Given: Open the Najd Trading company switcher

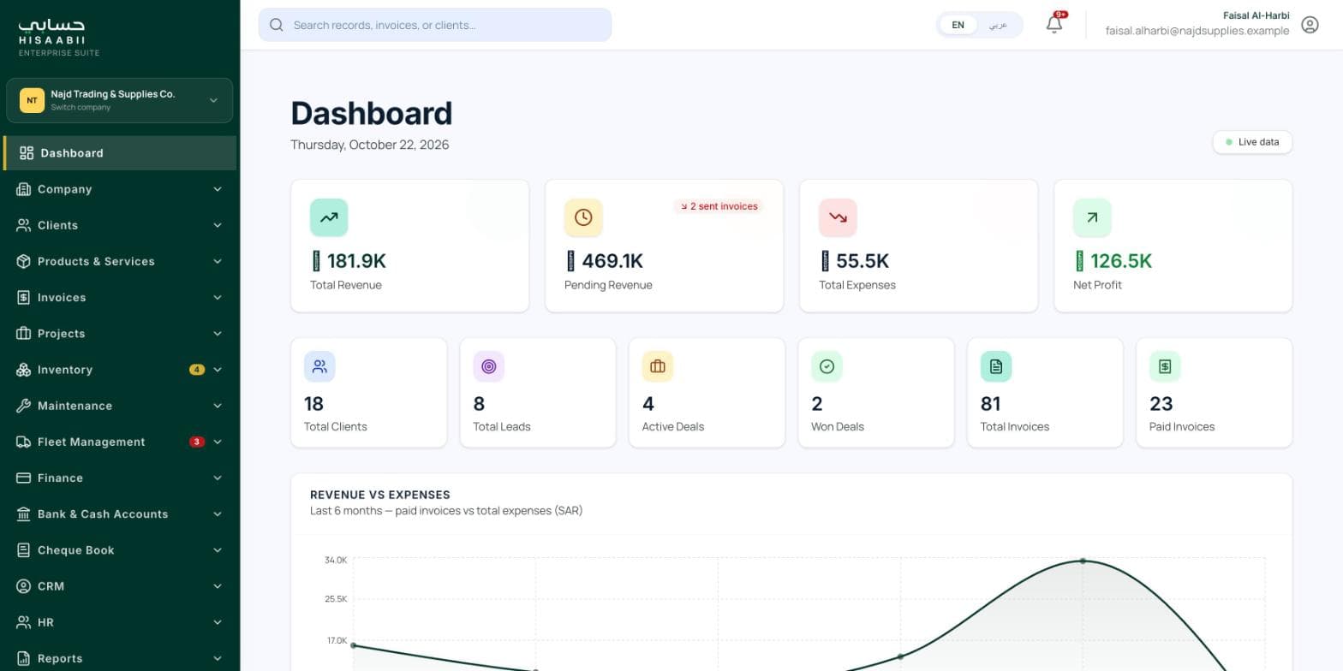Looking at the screenshot, I should pos(119,100).
